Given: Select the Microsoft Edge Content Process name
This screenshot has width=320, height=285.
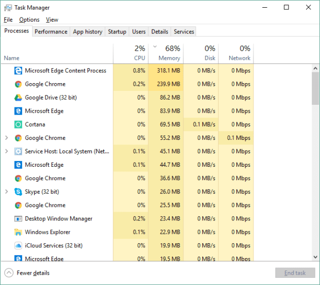Looking at the screenshot, I should pyautogui.click(x=66, y=71).
